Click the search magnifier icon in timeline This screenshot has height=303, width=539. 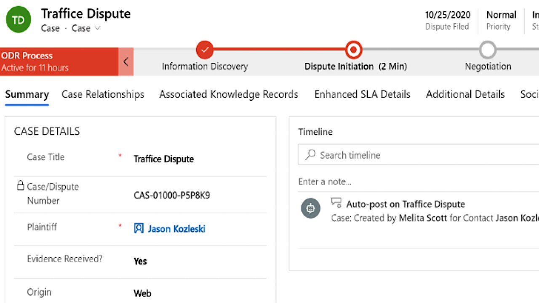310,155
